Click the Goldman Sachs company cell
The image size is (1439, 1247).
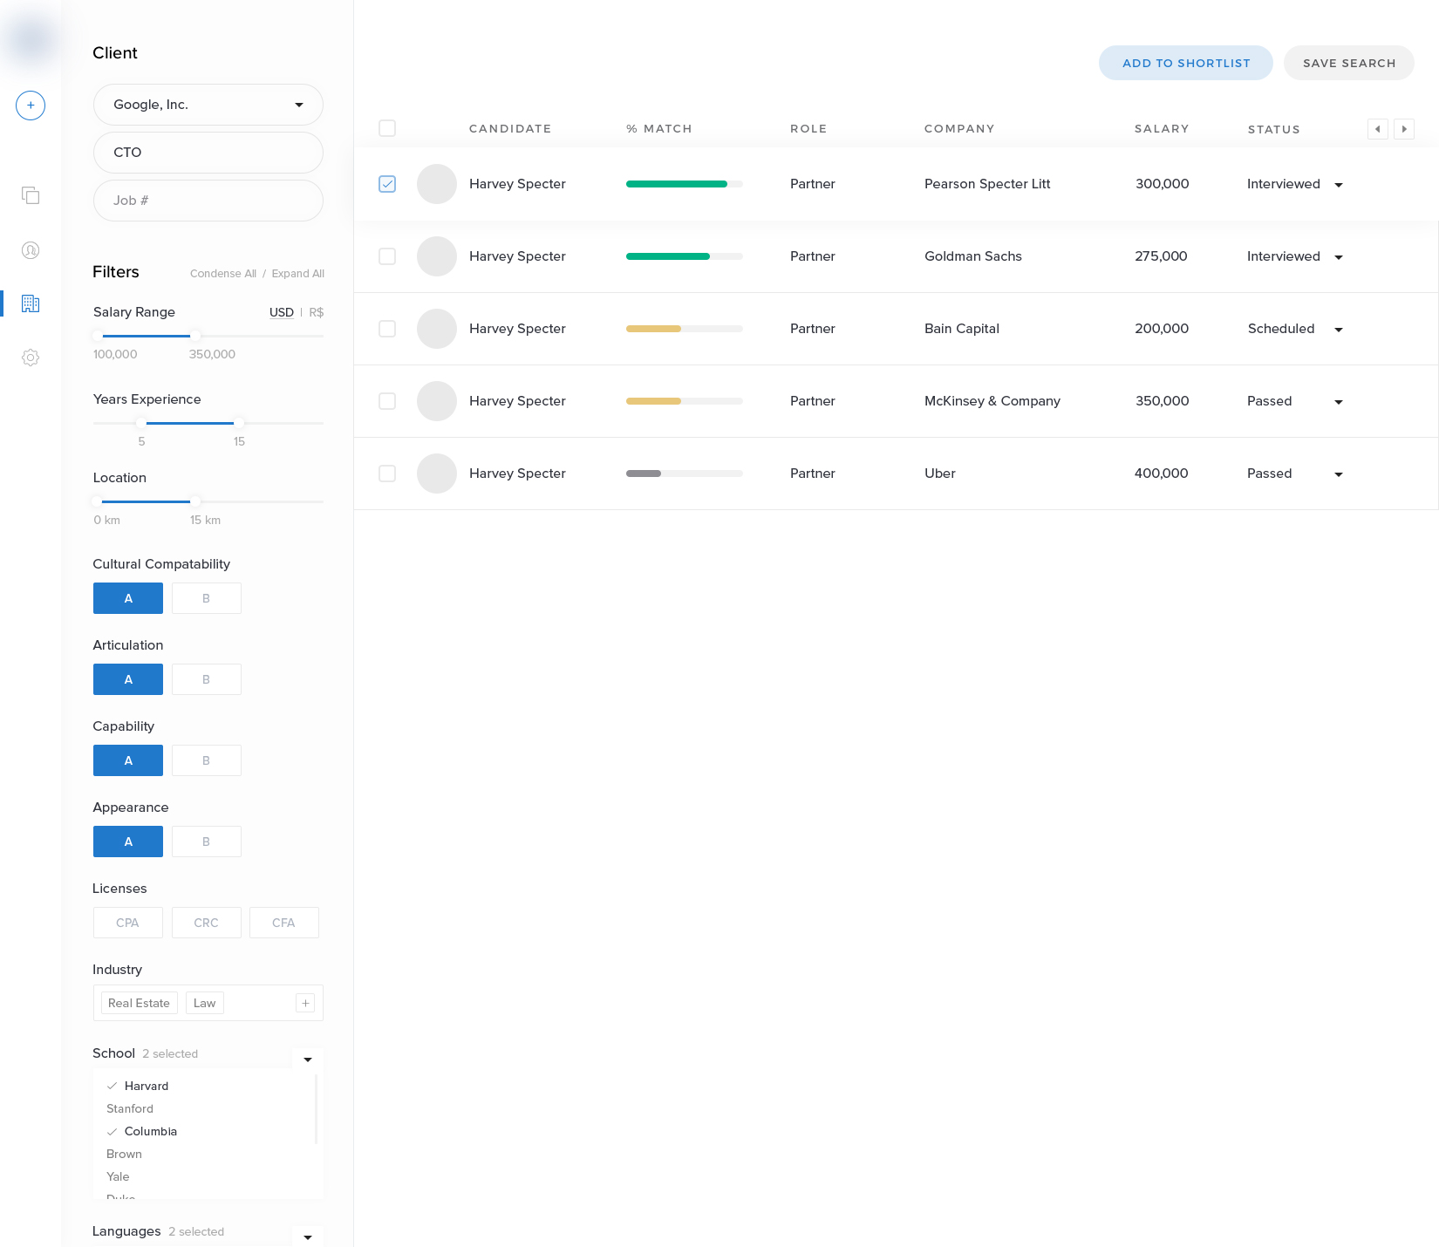point(973,256)
